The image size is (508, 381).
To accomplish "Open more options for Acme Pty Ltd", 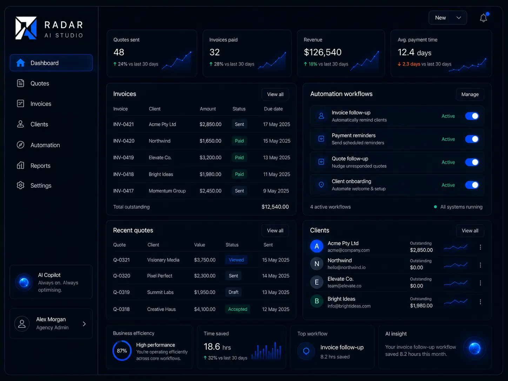I will click(x=480, y=247).
